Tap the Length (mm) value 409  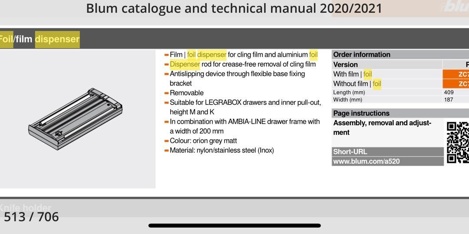[x=449, y=92]
